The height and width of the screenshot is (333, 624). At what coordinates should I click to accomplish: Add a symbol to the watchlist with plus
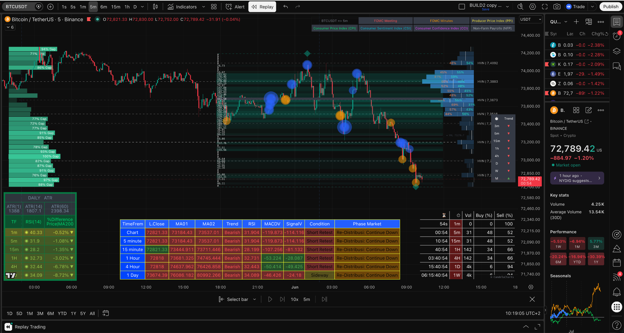(576, 22)
